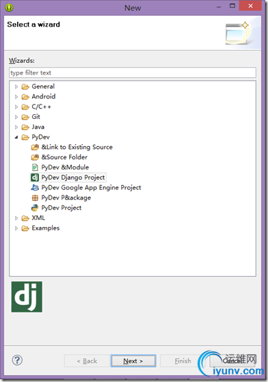This screenshot has width=268, height=382.
Task: Close the New wizard dialog
Action: click(x=250, y=6)
